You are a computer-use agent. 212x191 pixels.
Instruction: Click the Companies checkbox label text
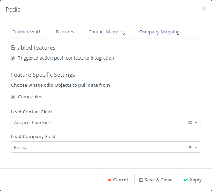point(30,97)
